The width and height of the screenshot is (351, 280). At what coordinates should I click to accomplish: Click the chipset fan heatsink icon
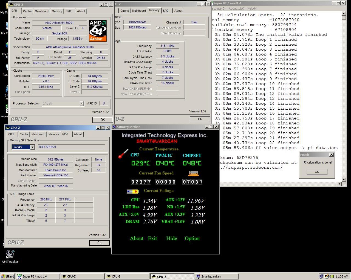(193, 173)
